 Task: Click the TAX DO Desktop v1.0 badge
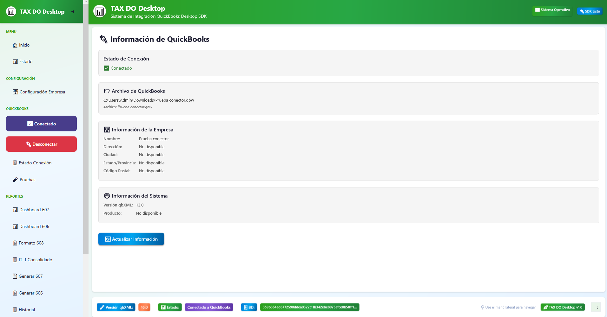pyautogui.click(x=563, y=307)
